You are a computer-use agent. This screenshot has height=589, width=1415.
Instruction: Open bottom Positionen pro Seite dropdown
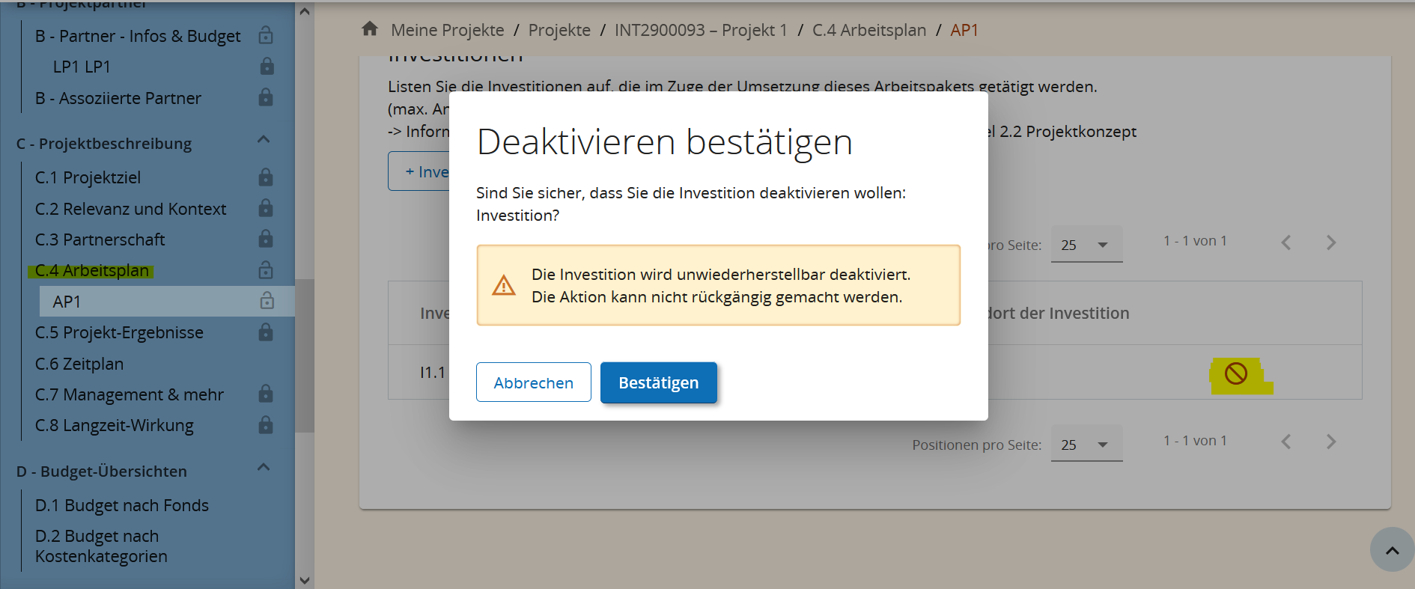(1086, 445)
